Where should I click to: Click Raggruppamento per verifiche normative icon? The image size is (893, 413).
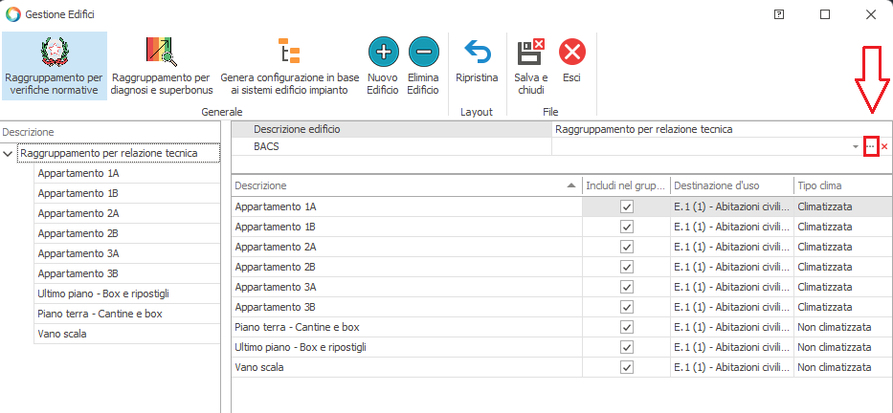(54, 51)
